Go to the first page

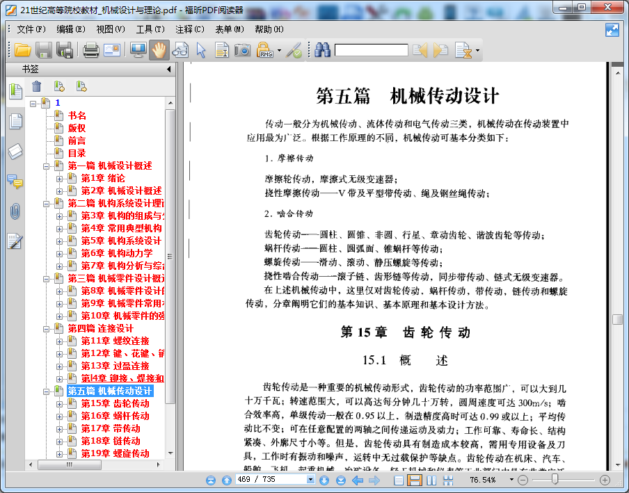(x=211, y=480)
